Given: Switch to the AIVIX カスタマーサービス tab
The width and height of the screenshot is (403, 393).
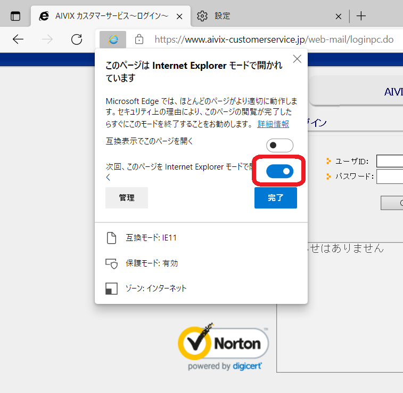Looking at the screenshot, I should pyautogui.click(x=111, y=16).
